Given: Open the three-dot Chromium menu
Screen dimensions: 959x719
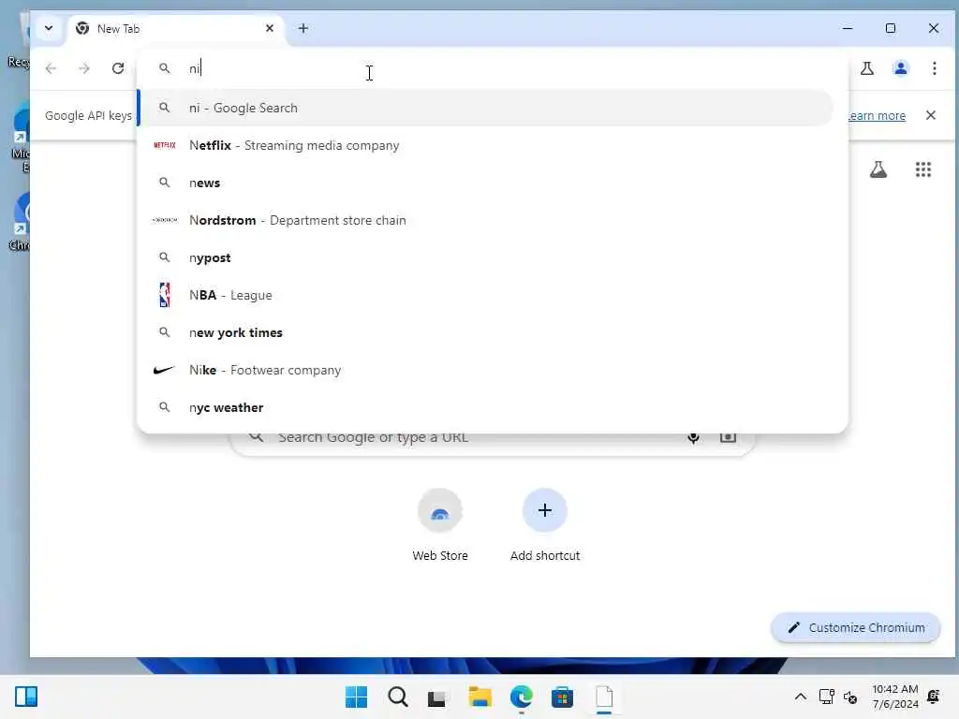Looking at the screenshot, I should pos(934,67).
